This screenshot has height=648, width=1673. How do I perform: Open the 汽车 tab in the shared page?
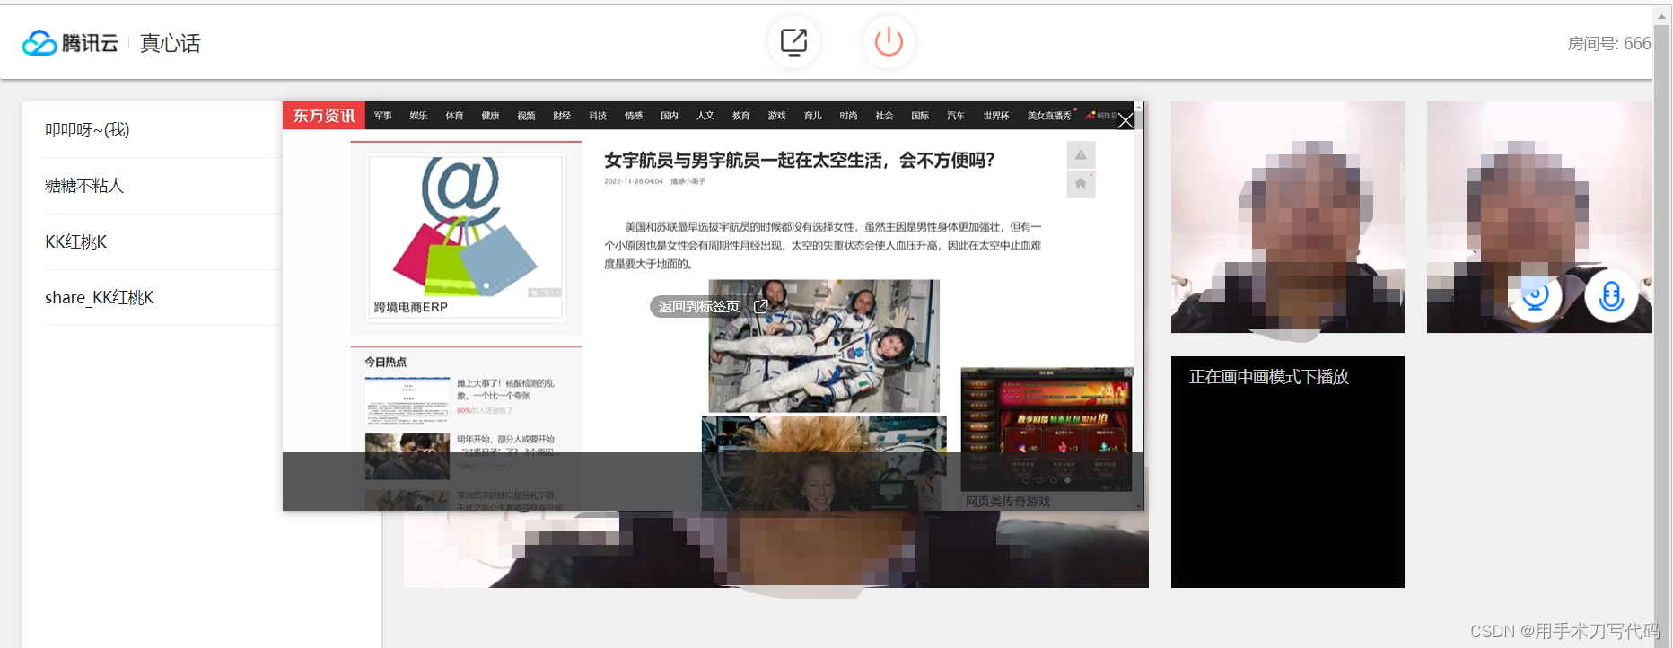pyautogui.click(x=956, y=116)
